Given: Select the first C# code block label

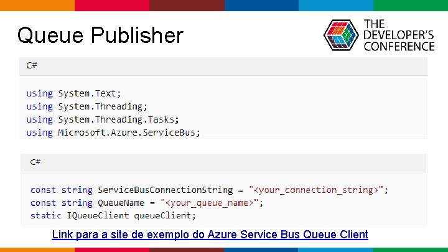Looking at the screenshot, I should pyautogui.click(x=32, y=65).
